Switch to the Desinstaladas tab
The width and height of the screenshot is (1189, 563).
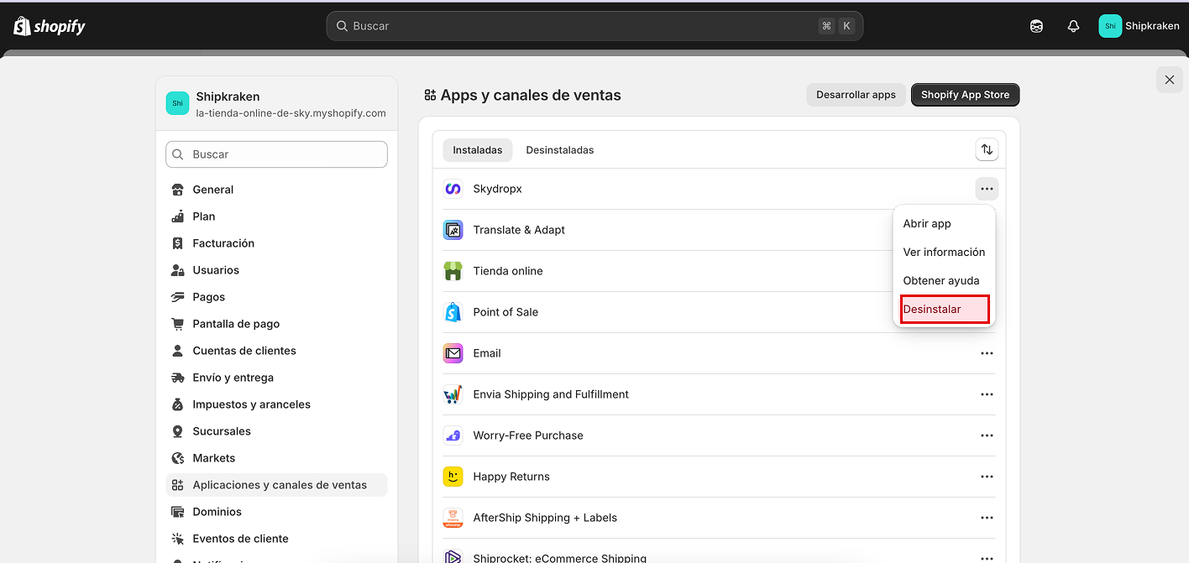coord(560,150)
